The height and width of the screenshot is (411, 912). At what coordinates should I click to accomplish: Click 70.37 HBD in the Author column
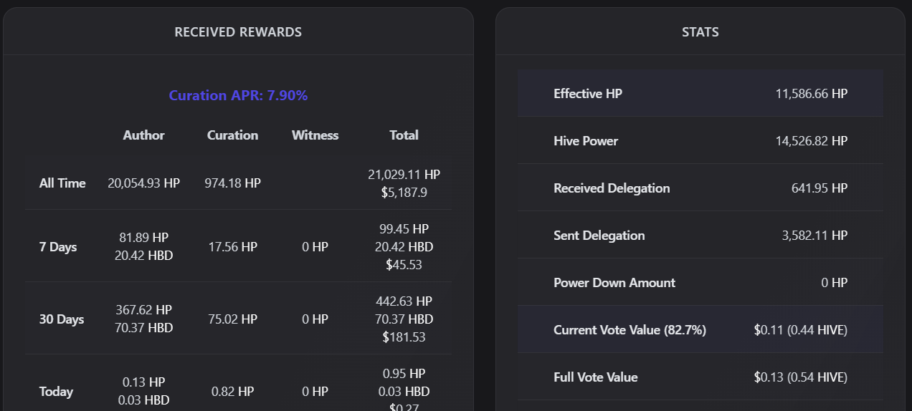coord(143,328)
